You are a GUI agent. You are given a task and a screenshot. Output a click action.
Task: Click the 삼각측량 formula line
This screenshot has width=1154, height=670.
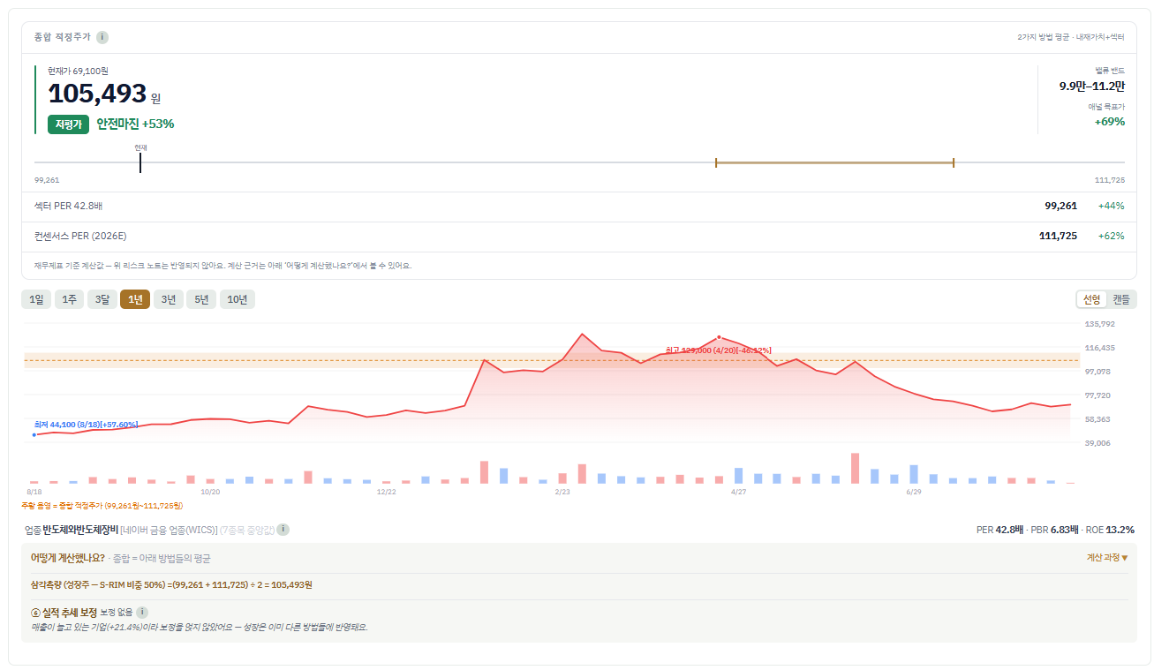pos(171,584)
